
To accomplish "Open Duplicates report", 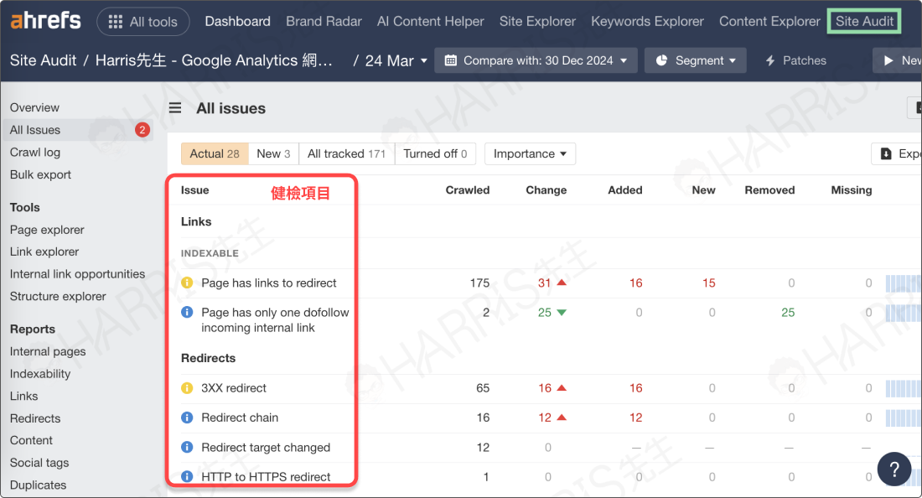I will pos(38,485).
